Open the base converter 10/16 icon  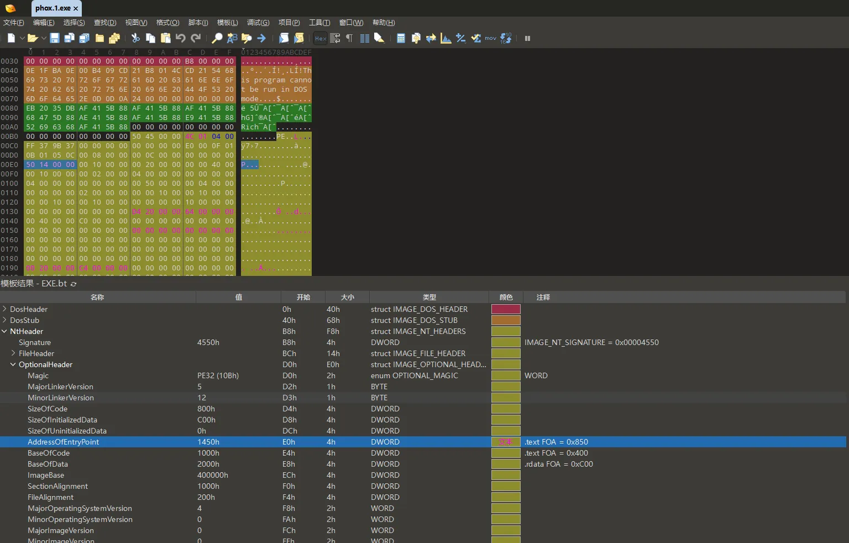[x=506, y=38]
